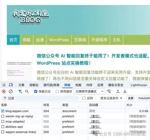Open the WordPress menu item

coord(59,40)
